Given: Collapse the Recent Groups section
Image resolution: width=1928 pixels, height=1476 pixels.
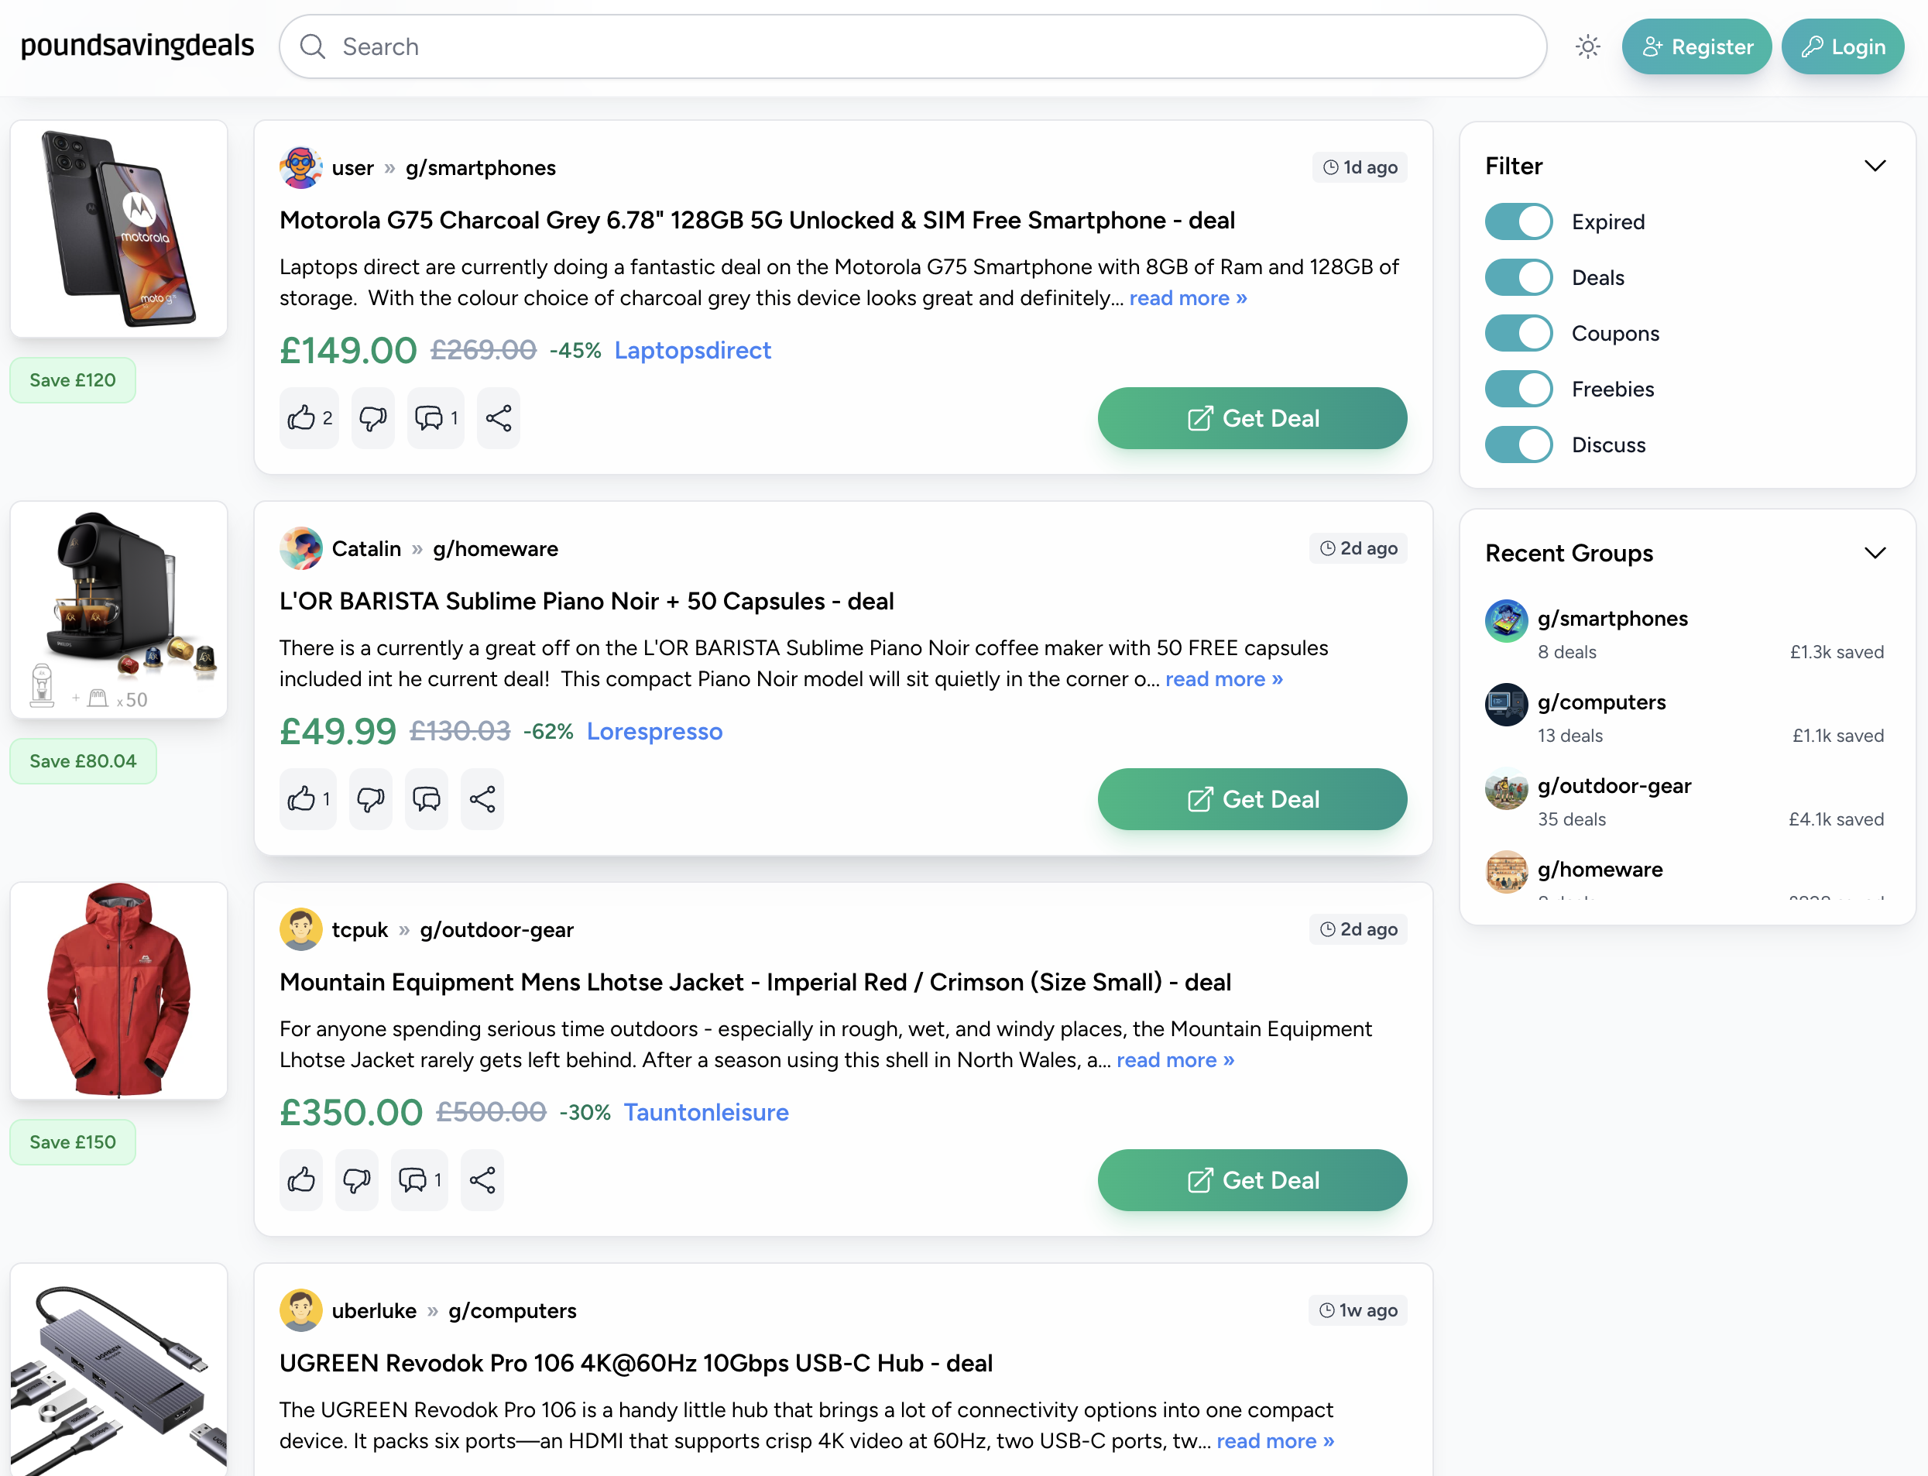Looking at the screenshot, I should 1875,553.
